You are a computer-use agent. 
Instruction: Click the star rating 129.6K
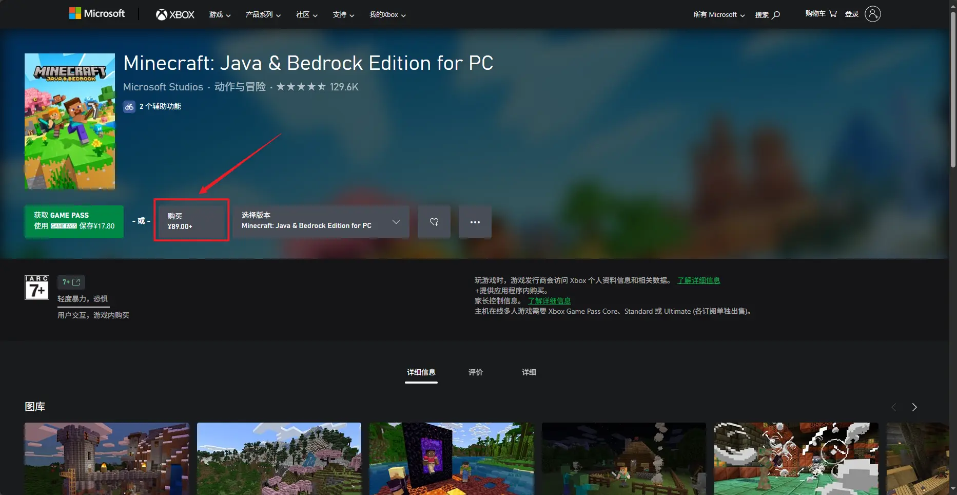point(317,87)
